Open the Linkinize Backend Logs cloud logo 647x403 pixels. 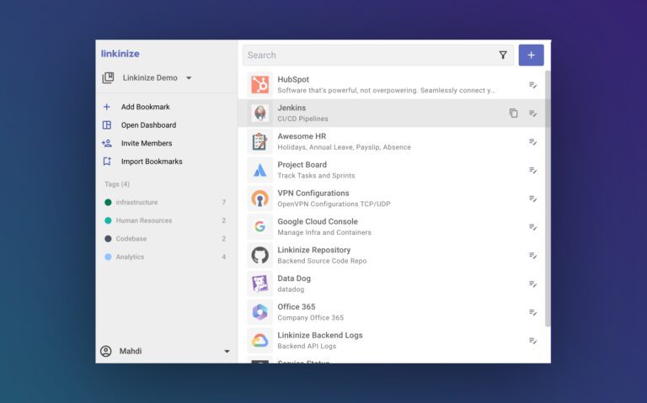tap(260, 341)
